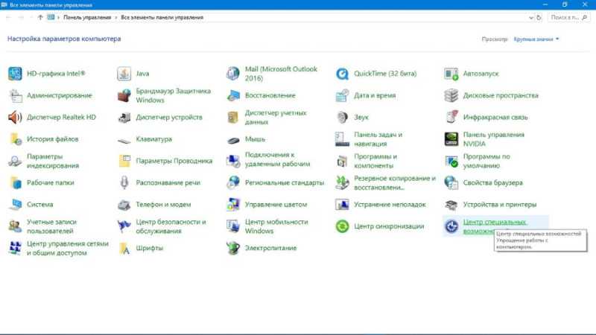Click the Back navigation arrow
The height and width of the screenshot is (335, 596).
8,17
